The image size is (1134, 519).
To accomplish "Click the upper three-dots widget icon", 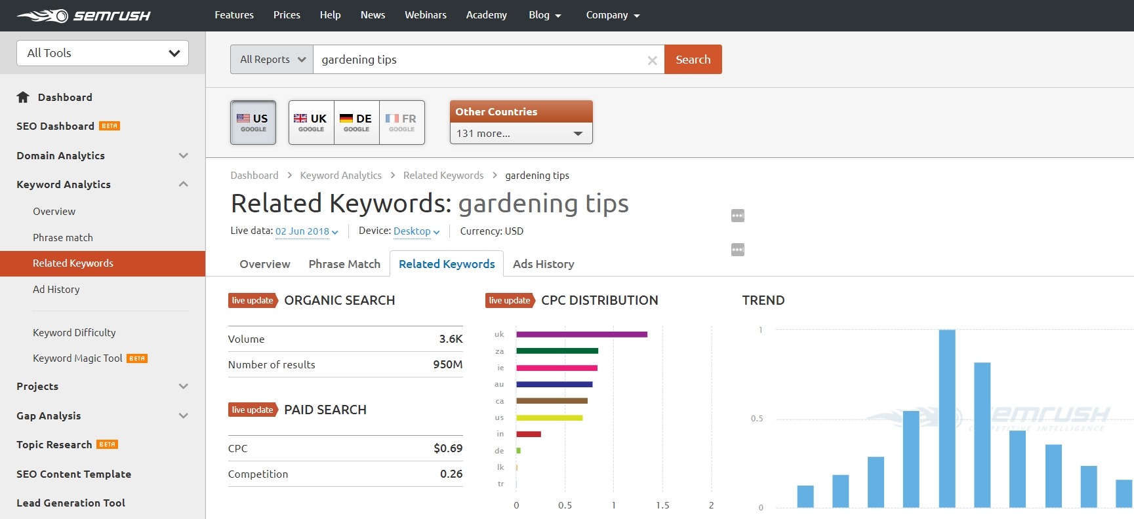I will [737, 216].
